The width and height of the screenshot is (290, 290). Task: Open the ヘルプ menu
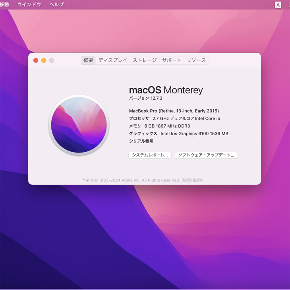pos(56,5)
